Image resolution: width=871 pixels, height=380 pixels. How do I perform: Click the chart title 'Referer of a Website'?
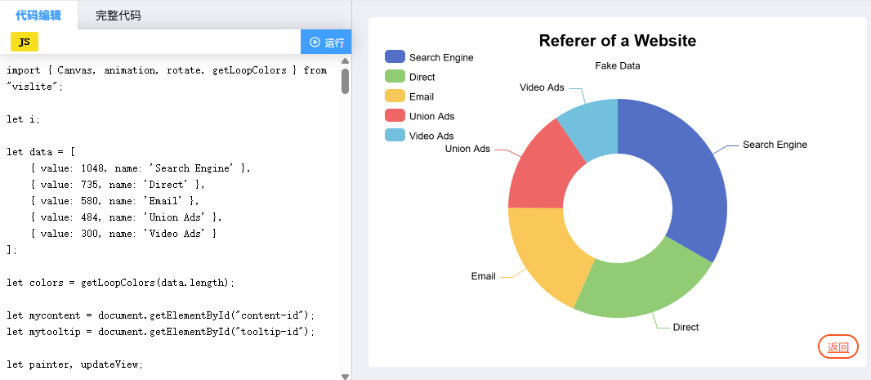tap(618, 41)
